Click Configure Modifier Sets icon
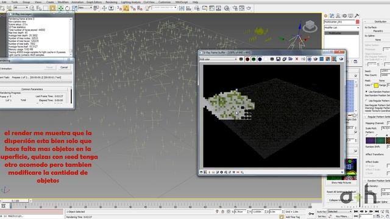390x219 pixels. click(355, 61)
